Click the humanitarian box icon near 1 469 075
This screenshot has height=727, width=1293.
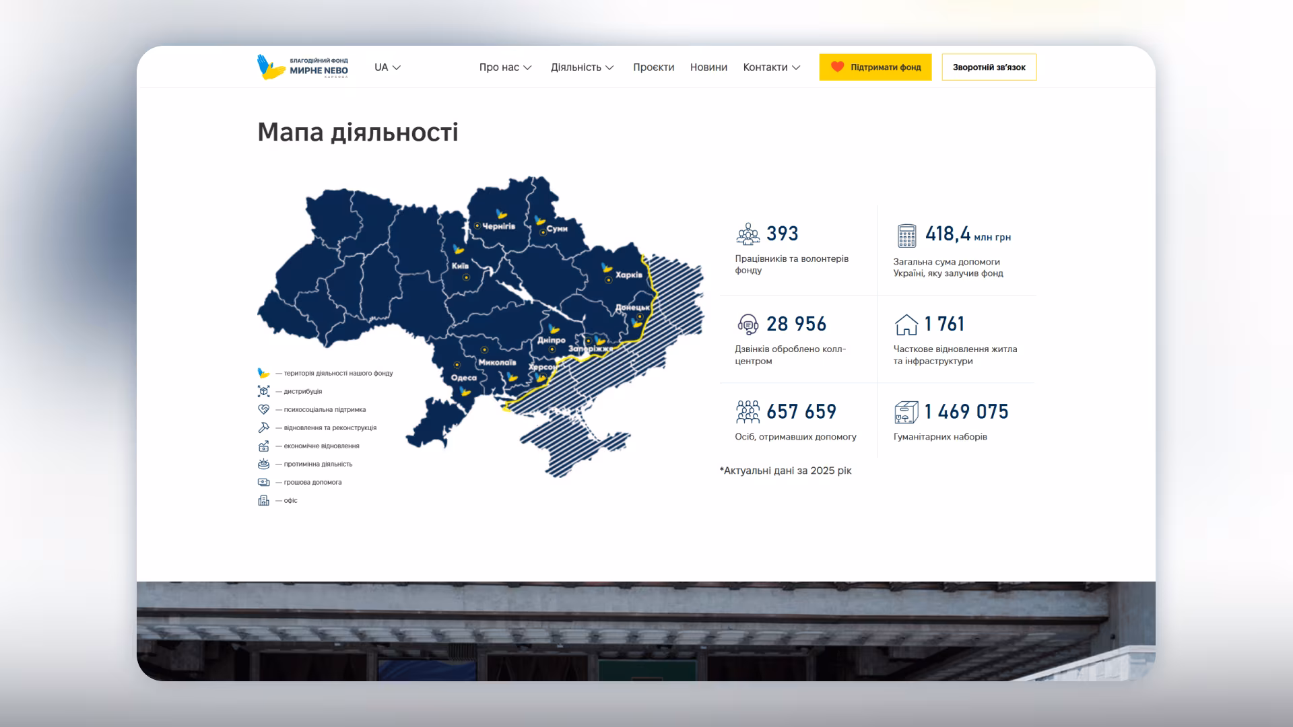pos(906,411)
